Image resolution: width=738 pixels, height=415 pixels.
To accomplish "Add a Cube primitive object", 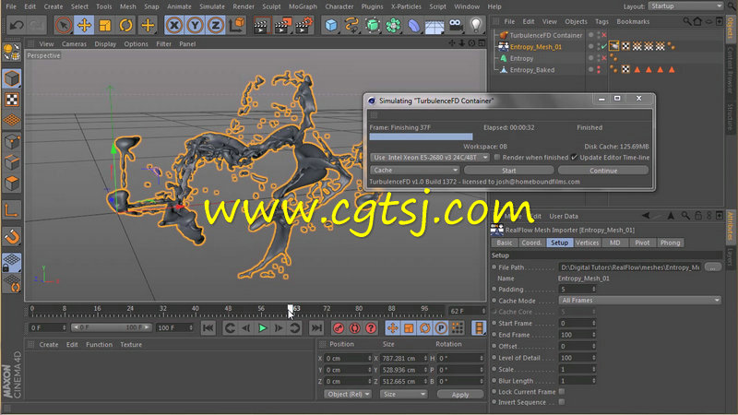I will tap(331, 25).
